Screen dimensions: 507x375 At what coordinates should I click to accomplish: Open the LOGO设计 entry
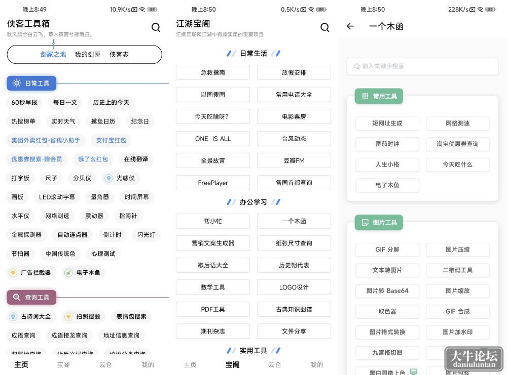pyautogui.click(x=294, y=287)
